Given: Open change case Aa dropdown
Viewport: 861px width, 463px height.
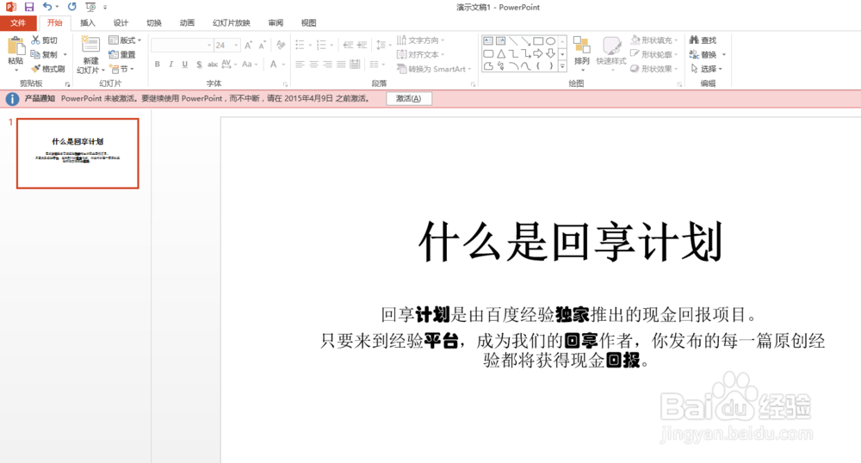Looking at the screenshot, I should point(250,65).
